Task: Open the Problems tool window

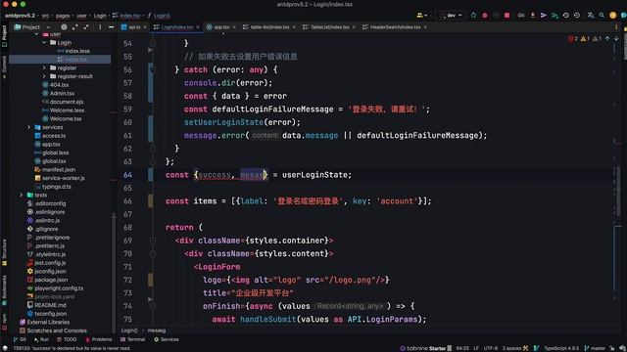Action: [98, 339]
